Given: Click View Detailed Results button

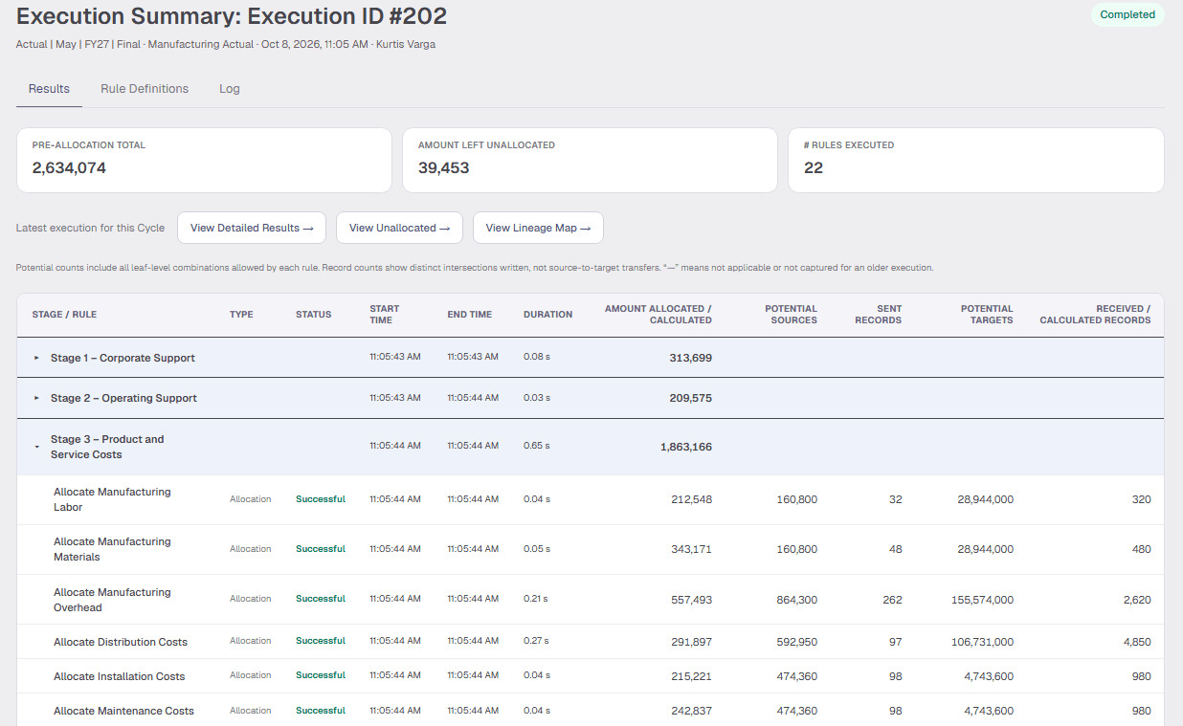Looking at the screenshot, I should [x=252, y=228].
